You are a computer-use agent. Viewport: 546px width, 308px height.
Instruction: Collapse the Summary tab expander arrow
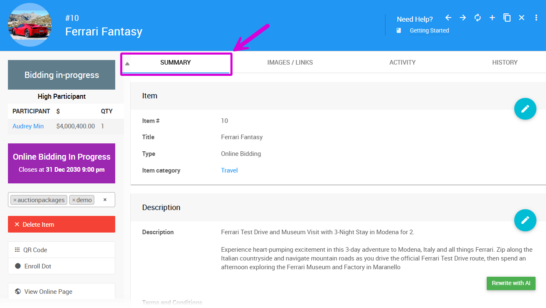point(127,64)
